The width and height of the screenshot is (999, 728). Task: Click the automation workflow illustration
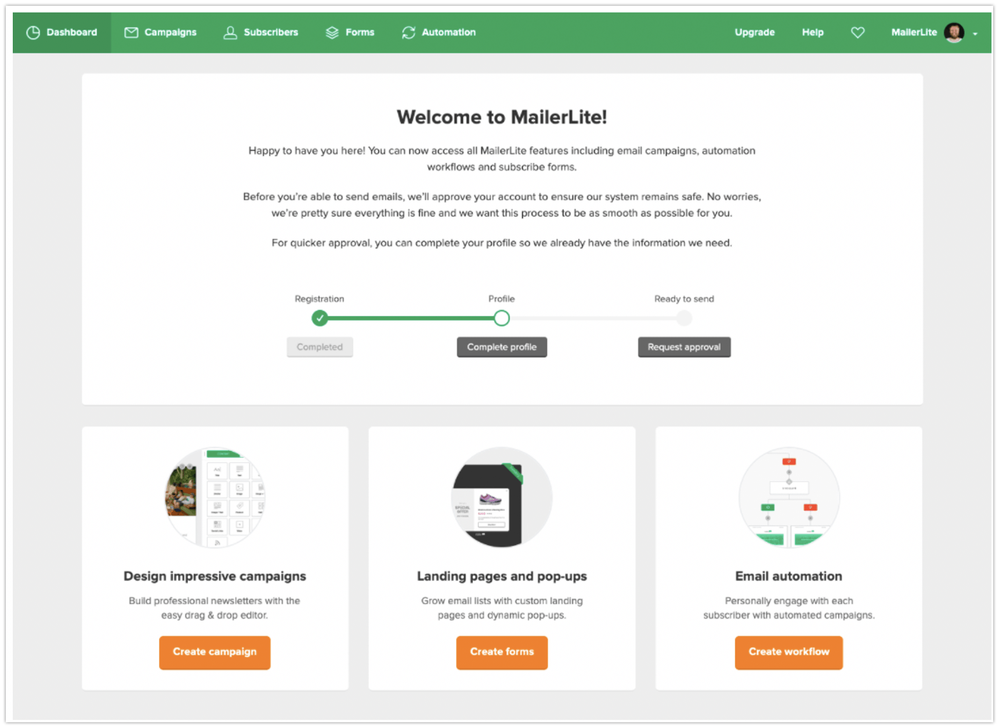tap(789, 497)
